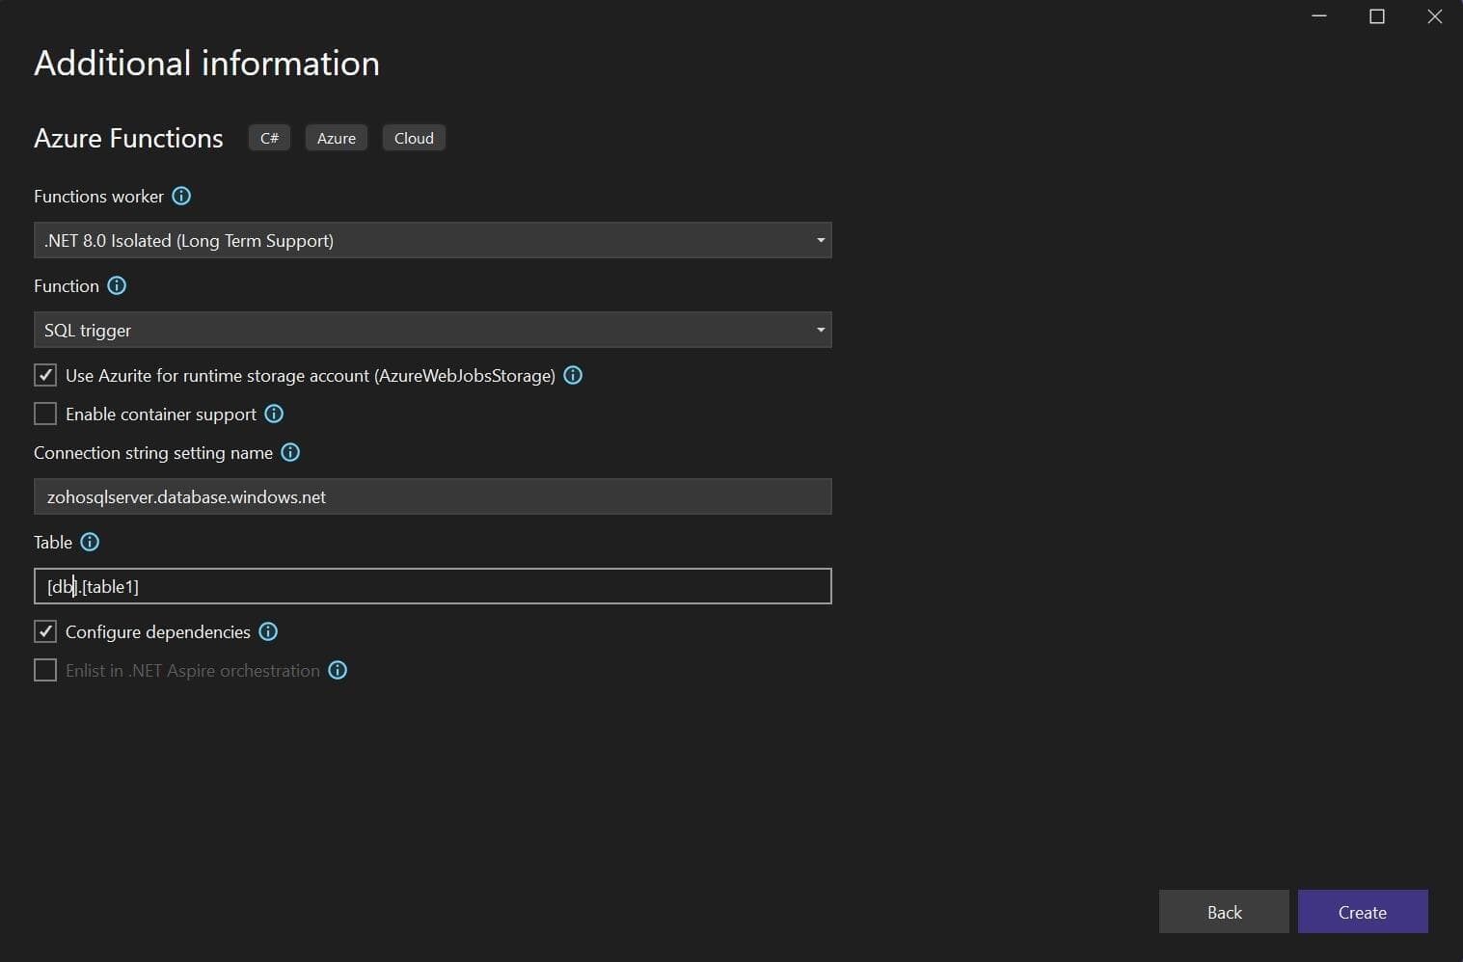Click the connection string setting name field
Screen dimensions: 1463x962
pyautogui.click(x=432, y=496)
